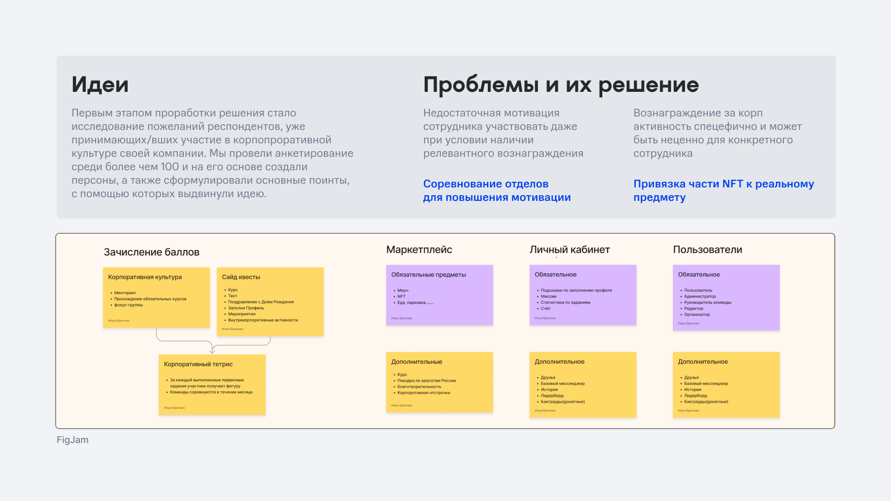The width and height of the screenshot is (891, 501).
Task: Select the 'Корпоративный тетрис' sticky note
Action: pos(212,385)
